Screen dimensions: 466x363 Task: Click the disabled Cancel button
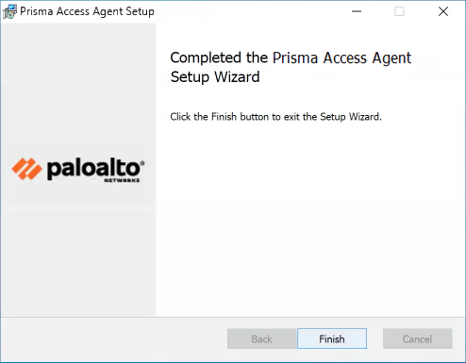(x=417, y=338)
